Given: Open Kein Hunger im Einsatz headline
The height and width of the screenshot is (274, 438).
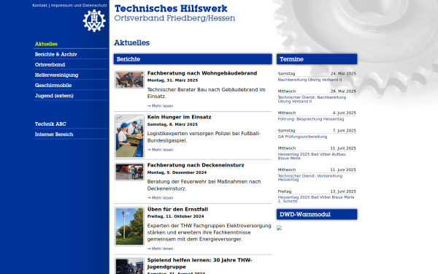Looking at the screenshot, I should click(x=179, y=117).
